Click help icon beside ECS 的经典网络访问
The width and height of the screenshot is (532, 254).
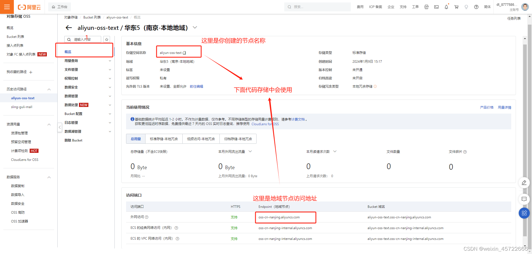click(x=176, y=228)
